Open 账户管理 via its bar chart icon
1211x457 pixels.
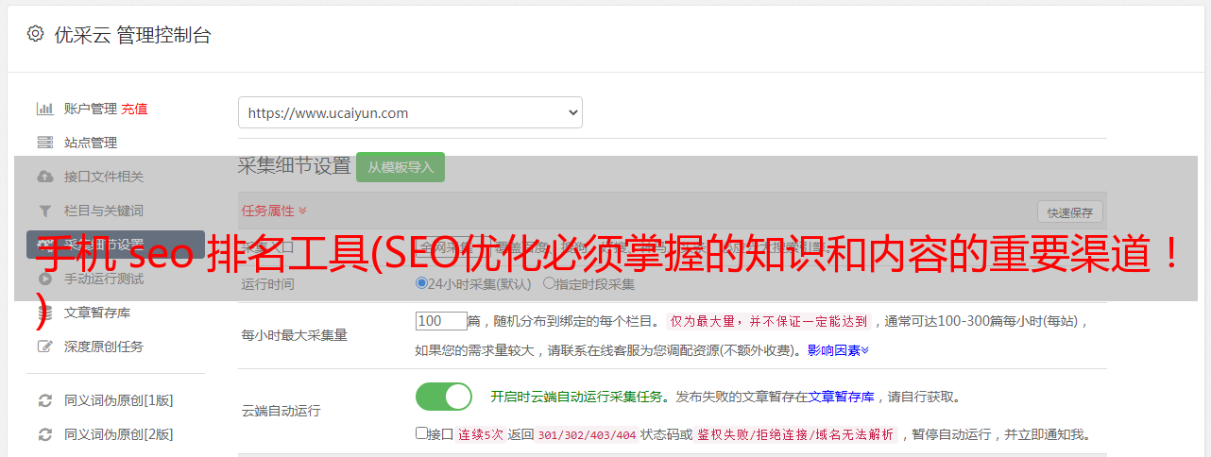click(44, 109)
